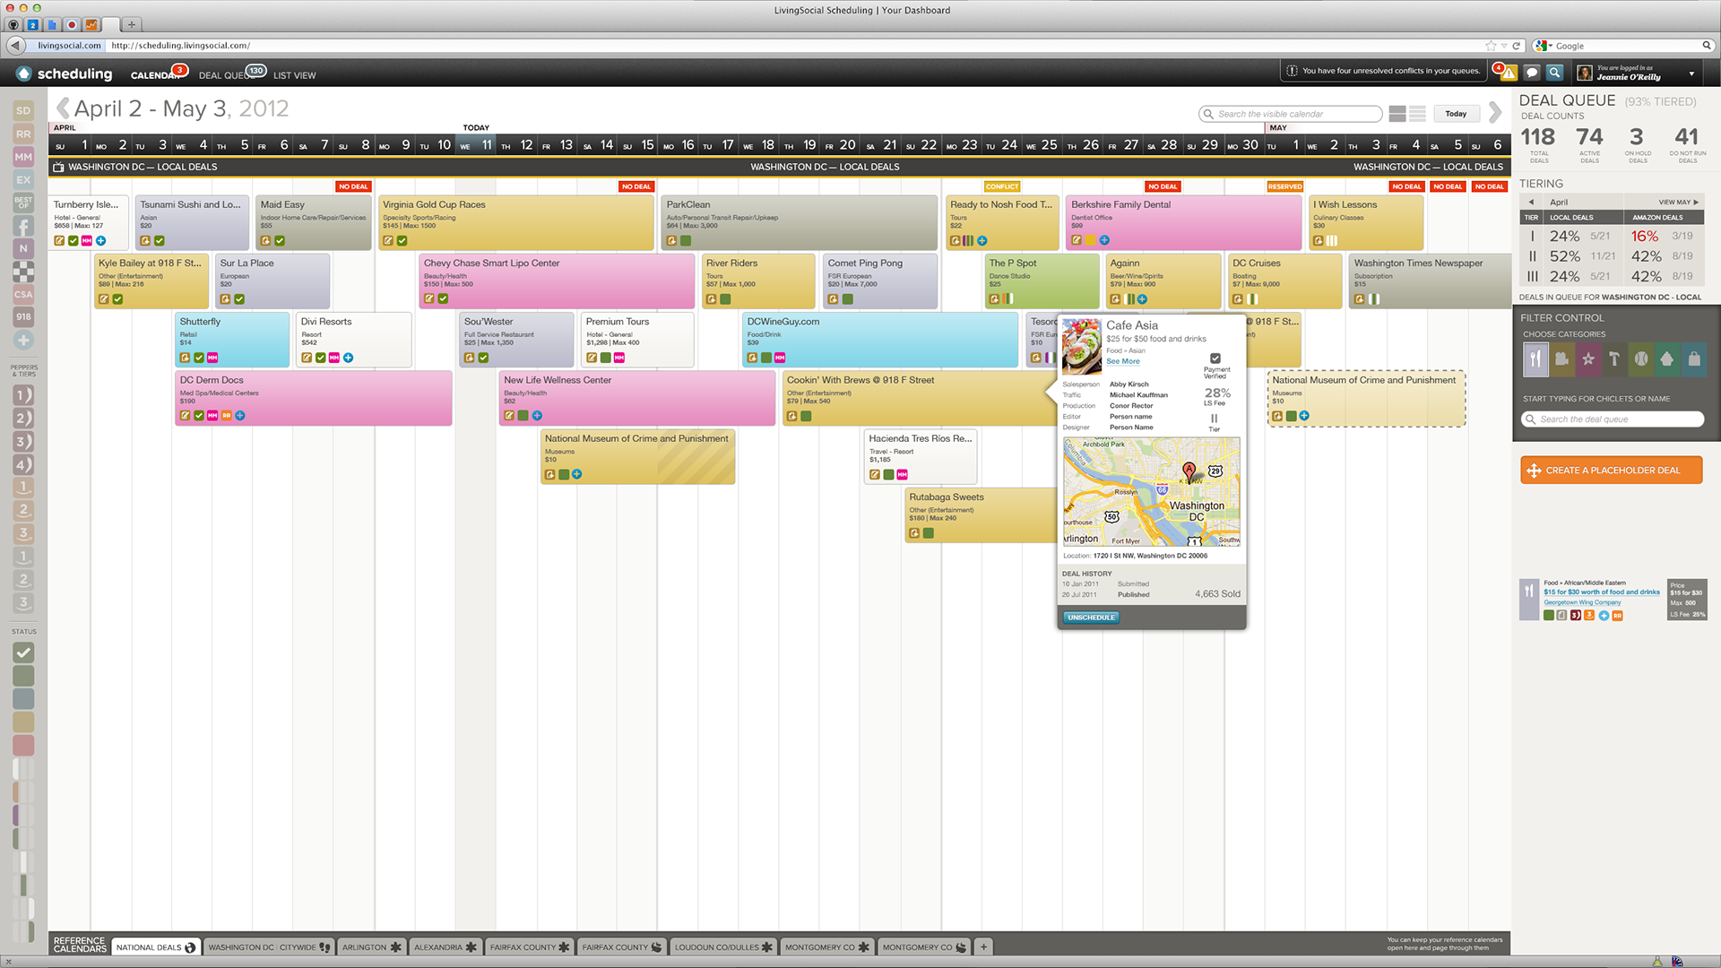
Task: Click the deal queue search field
Action: (1613, 419)
